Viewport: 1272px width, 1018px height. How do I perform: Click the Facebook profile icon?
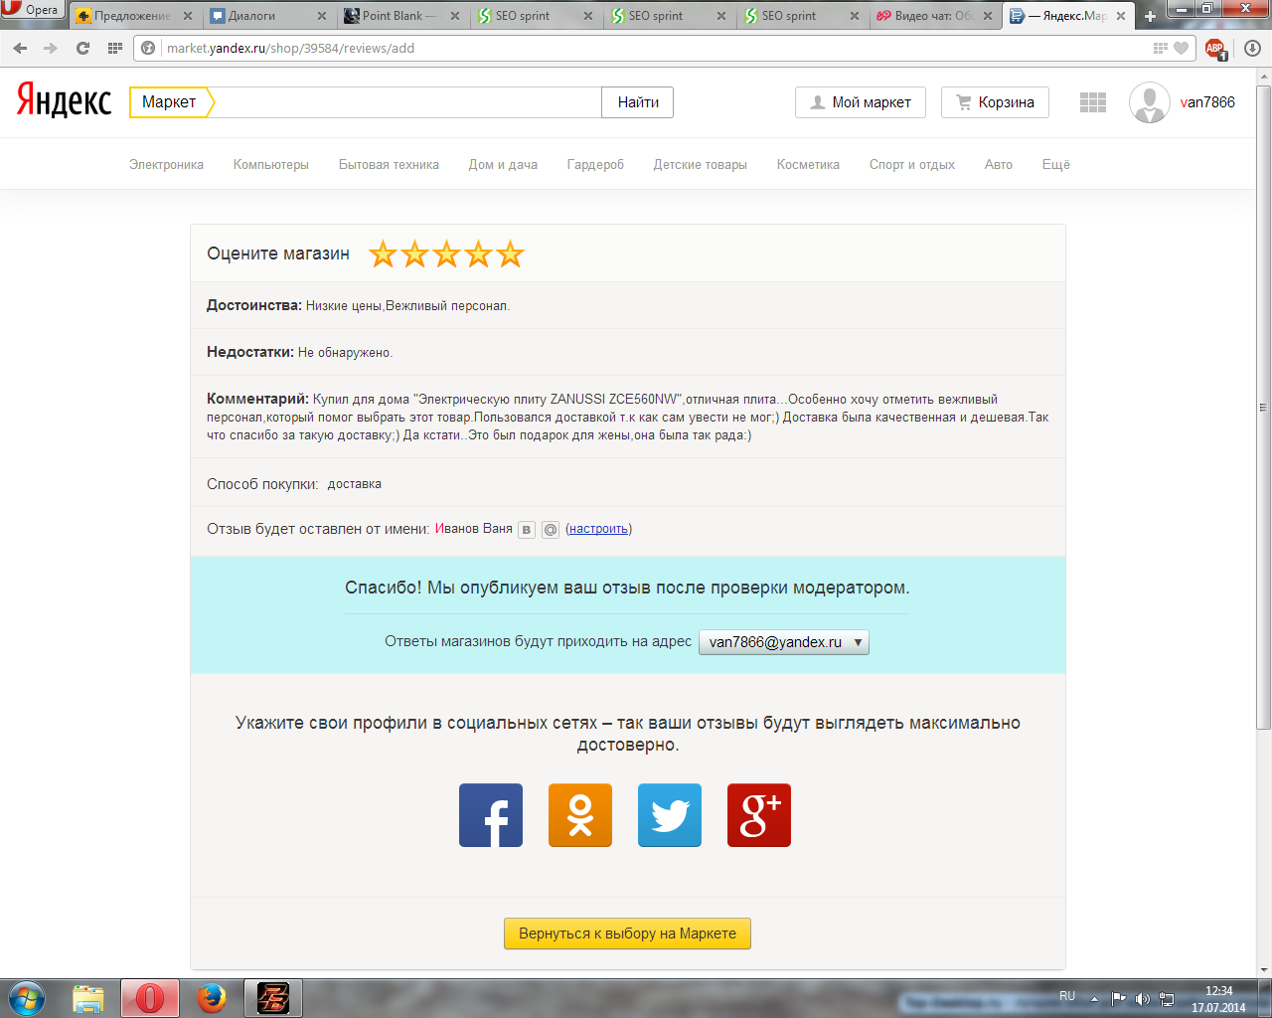tap(491, 815)
